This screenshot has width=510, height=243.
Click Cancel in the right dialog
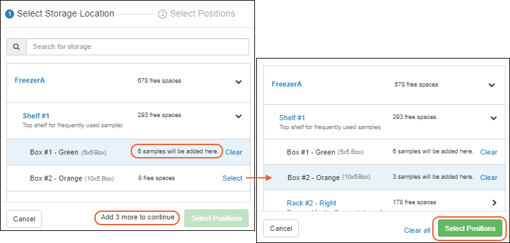tap(281, 228)
